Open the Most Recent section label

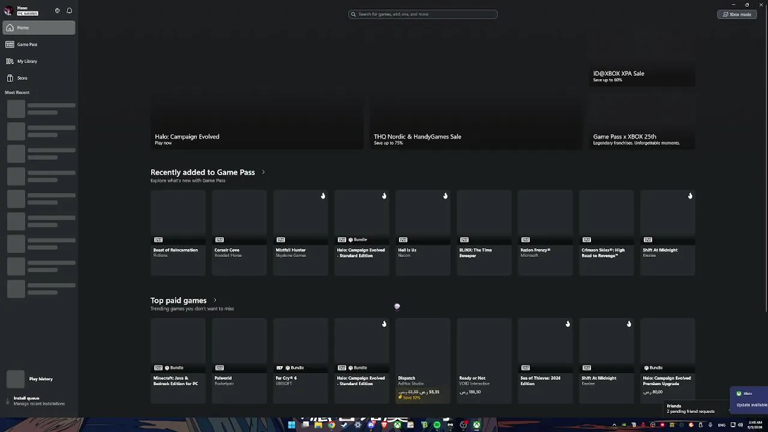pyautogui.click(x=17, y=92)
